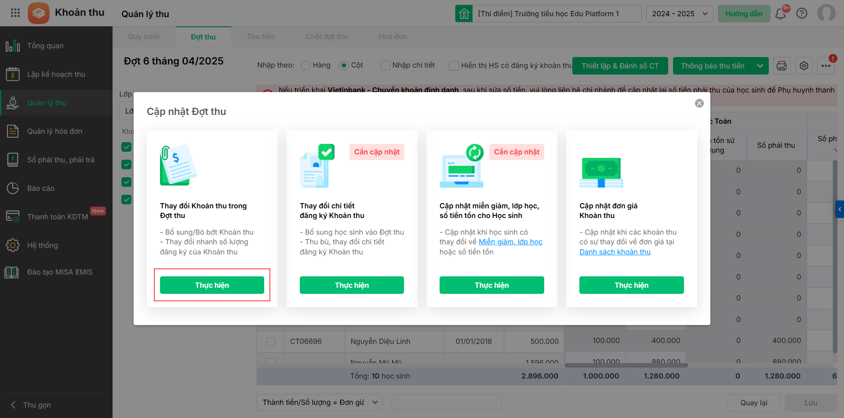Click the printer icon
The image size is (844, 418).
tap(782, 66)
